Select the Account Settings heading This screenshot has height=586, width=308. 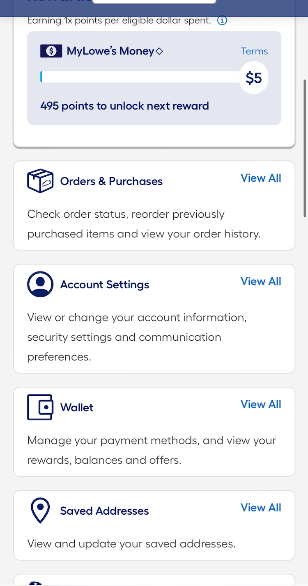point(105,285)
